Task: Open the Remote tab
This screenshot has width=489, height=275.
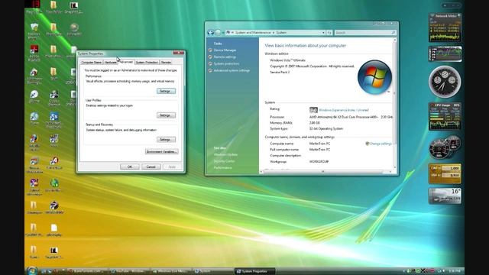Action: click(x=166, y=63)
